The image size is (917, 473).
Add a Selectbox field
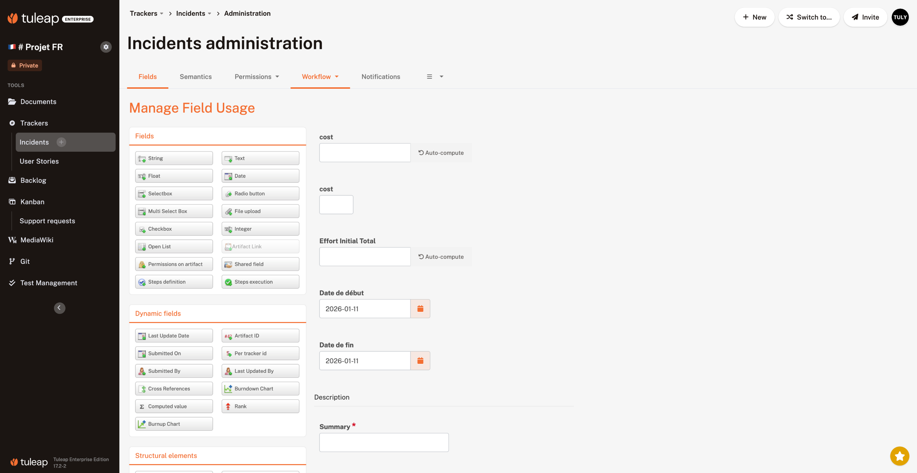174,194
